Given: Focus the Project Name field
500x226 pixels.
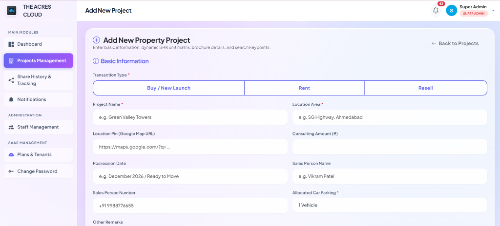Looking at the screenshot, I should click(x=190, y=117).
